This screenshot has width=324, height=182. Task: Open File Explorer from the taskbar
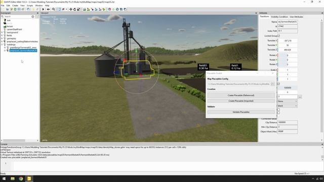(13, 178)
